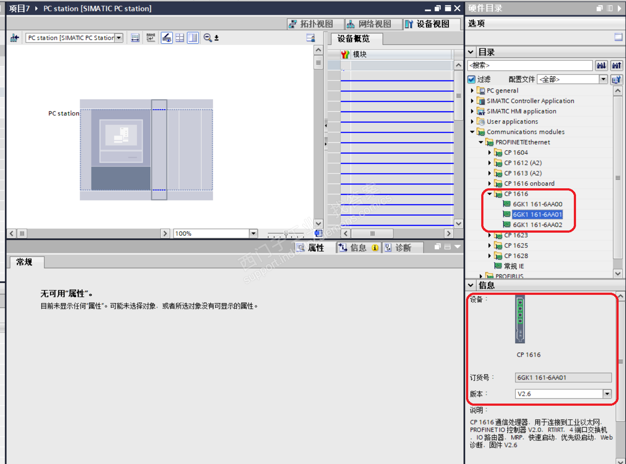Toggle the device overview columns view icon

193,38
